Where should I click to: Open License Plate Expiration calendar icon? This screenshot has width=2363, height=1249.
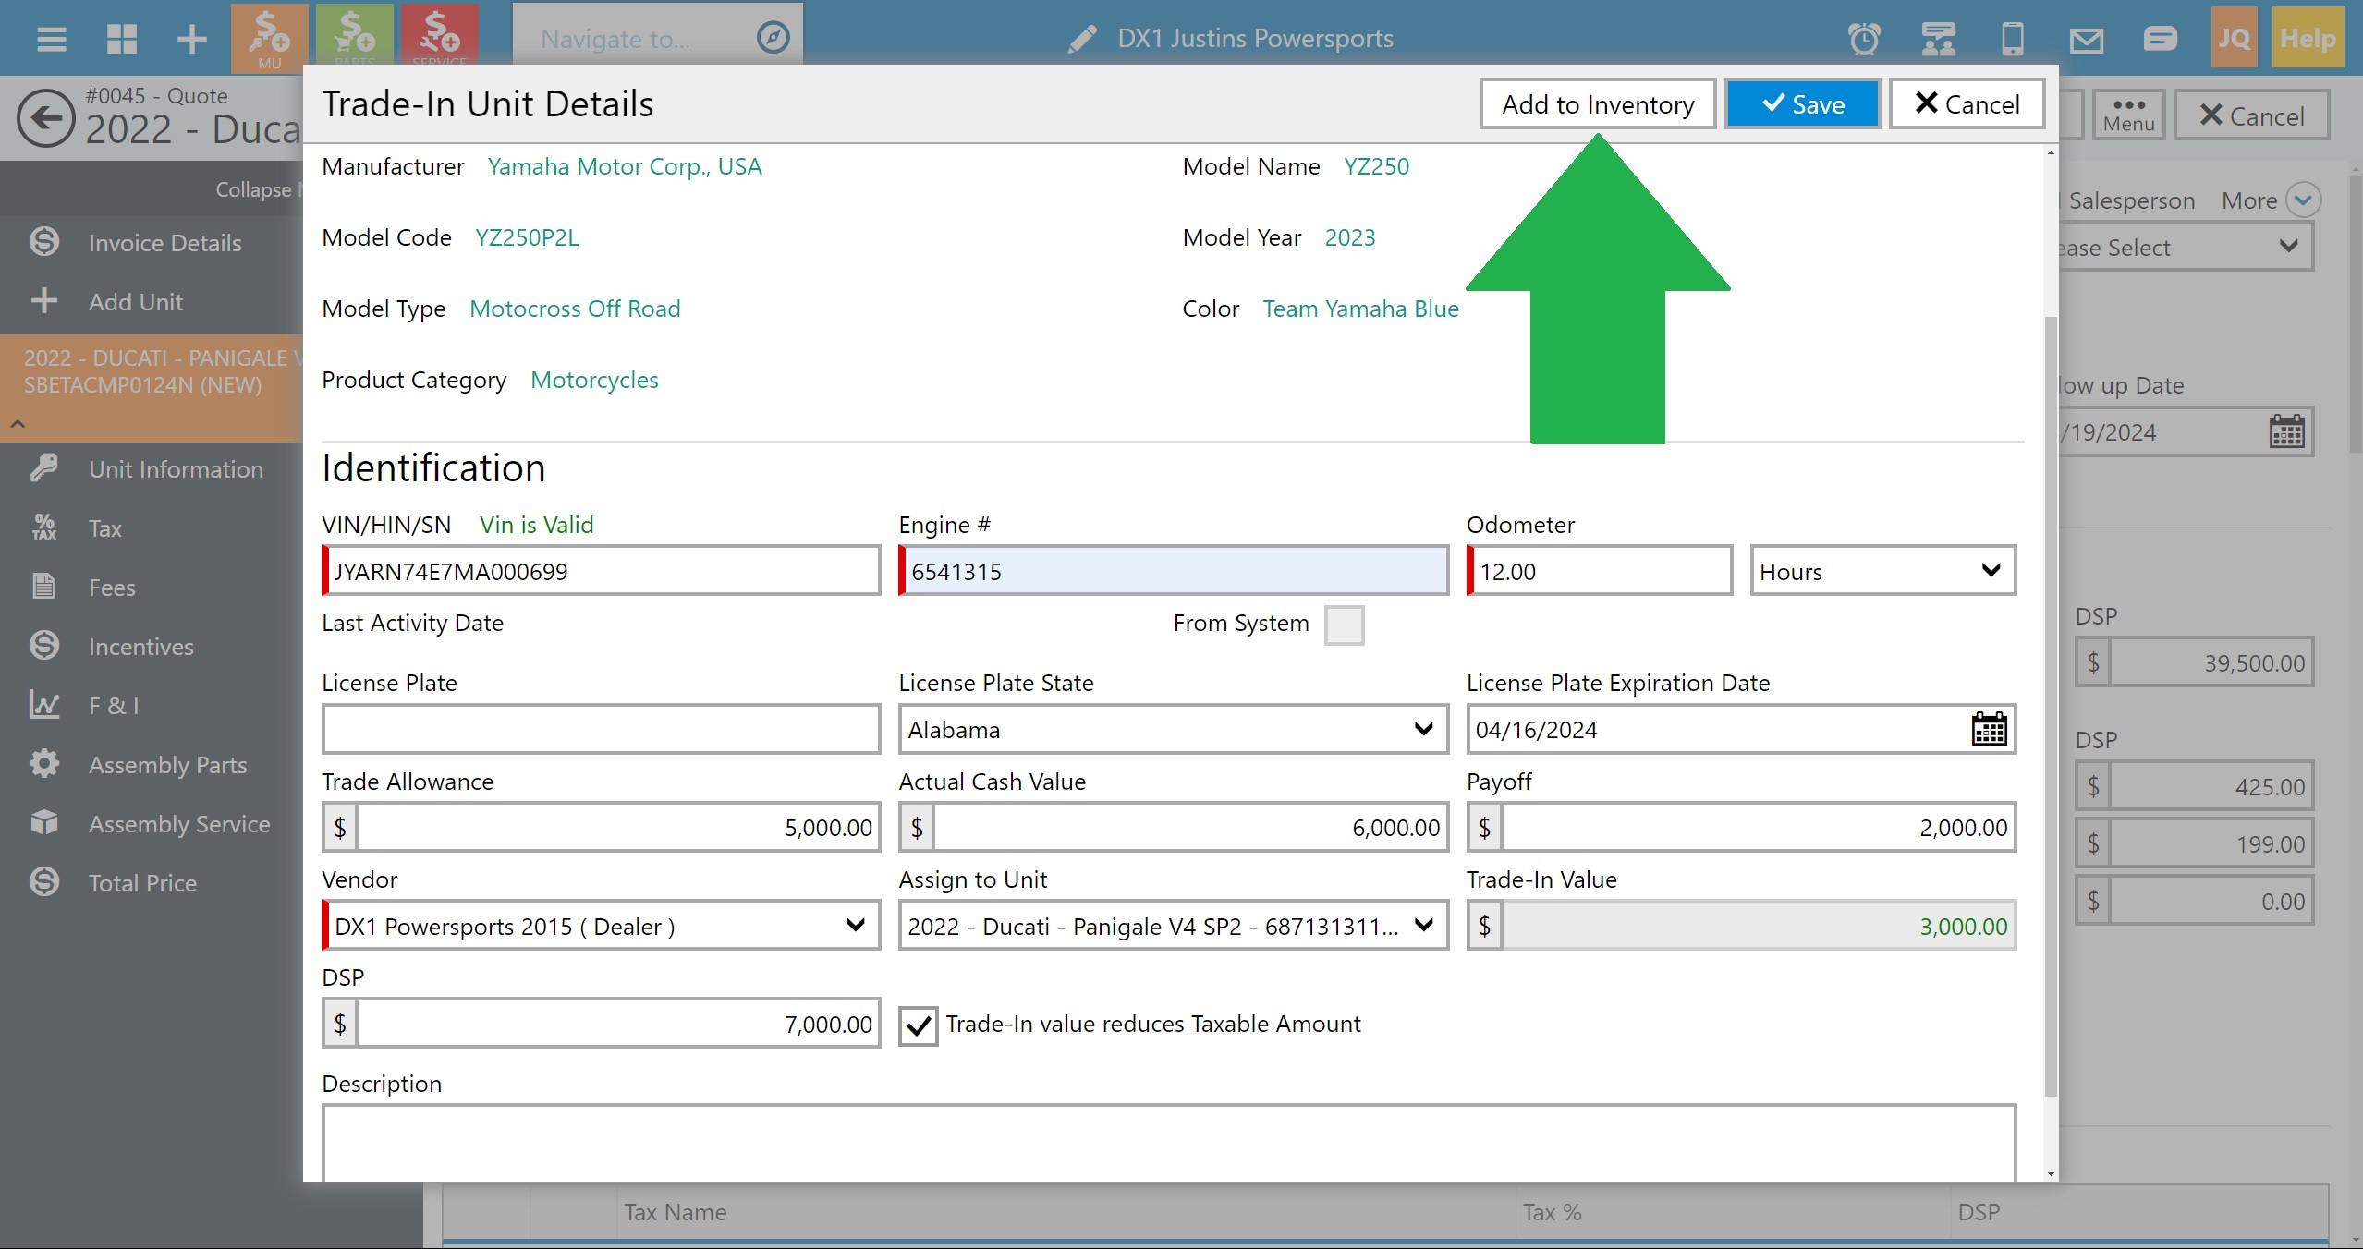[x=1989, y=729]
